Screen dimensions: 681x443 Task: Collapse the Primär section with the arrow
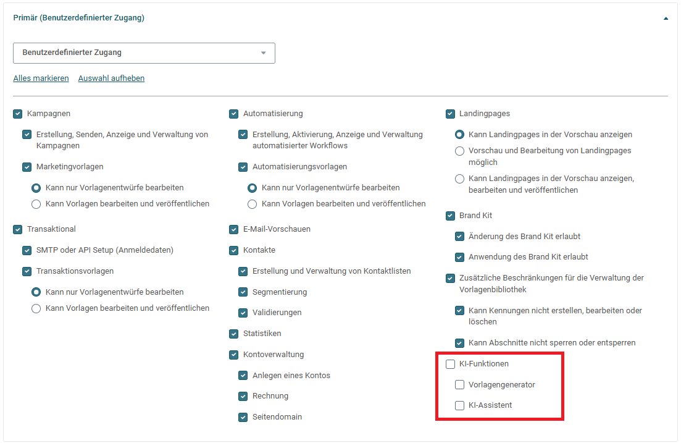pyautogui.click(x=666, y=19)
